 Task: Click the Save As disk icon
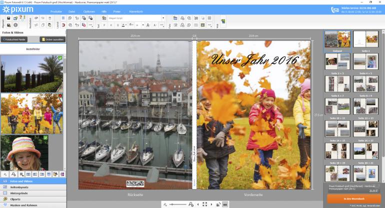(8, 25)
